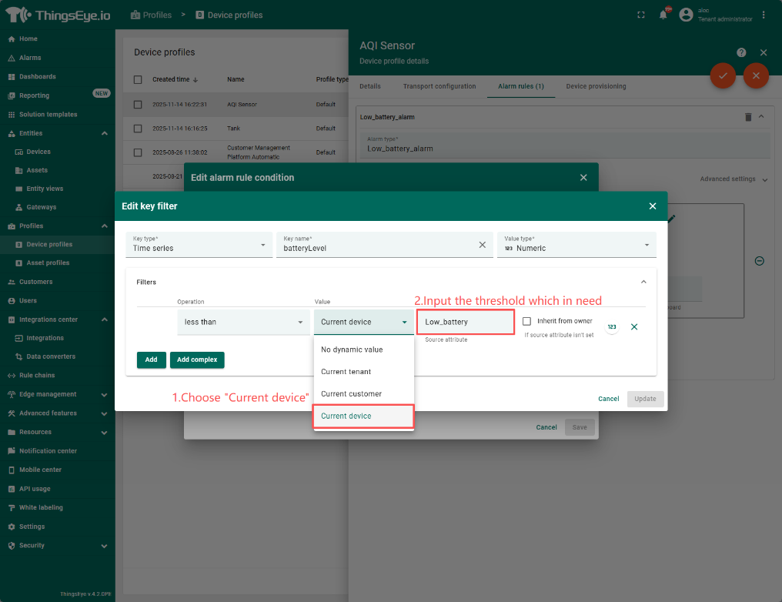
Task: Toggle fullscreen mode icon
Action: 641,15
